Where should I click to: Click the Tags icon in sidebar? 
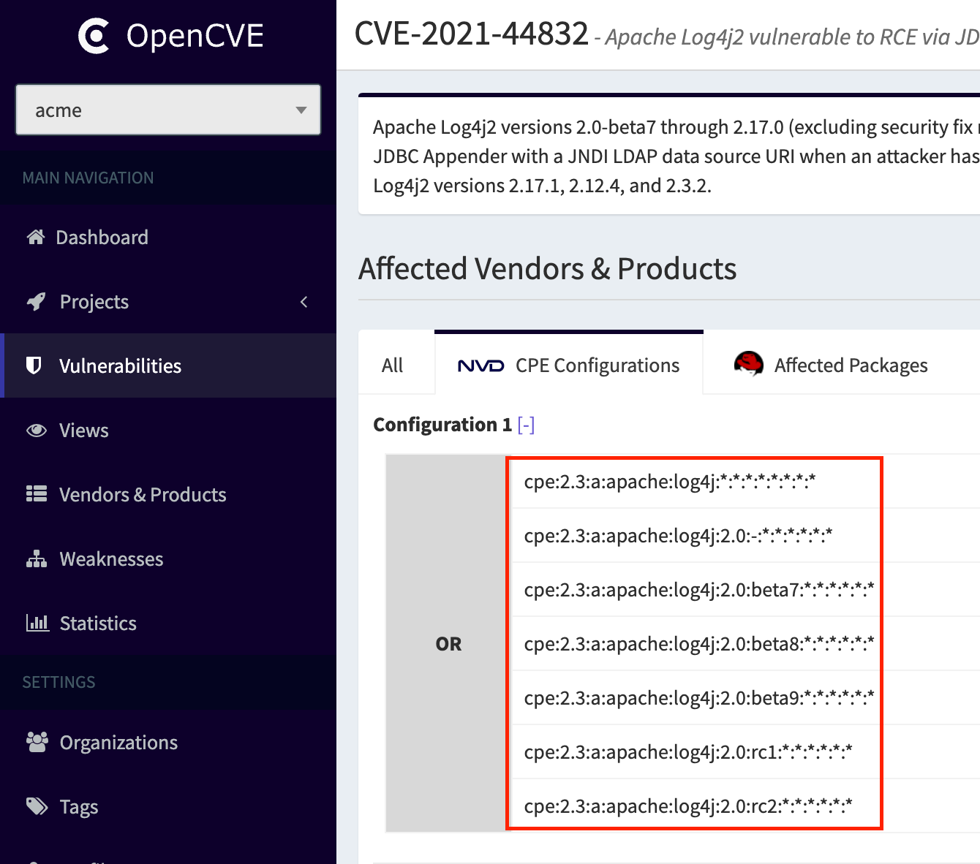click(37, 806)
